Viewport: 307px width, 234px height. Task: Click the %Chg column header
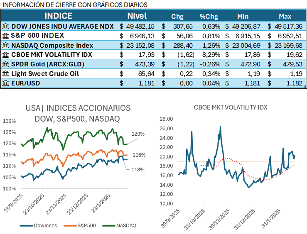click(x=209, y=17)
